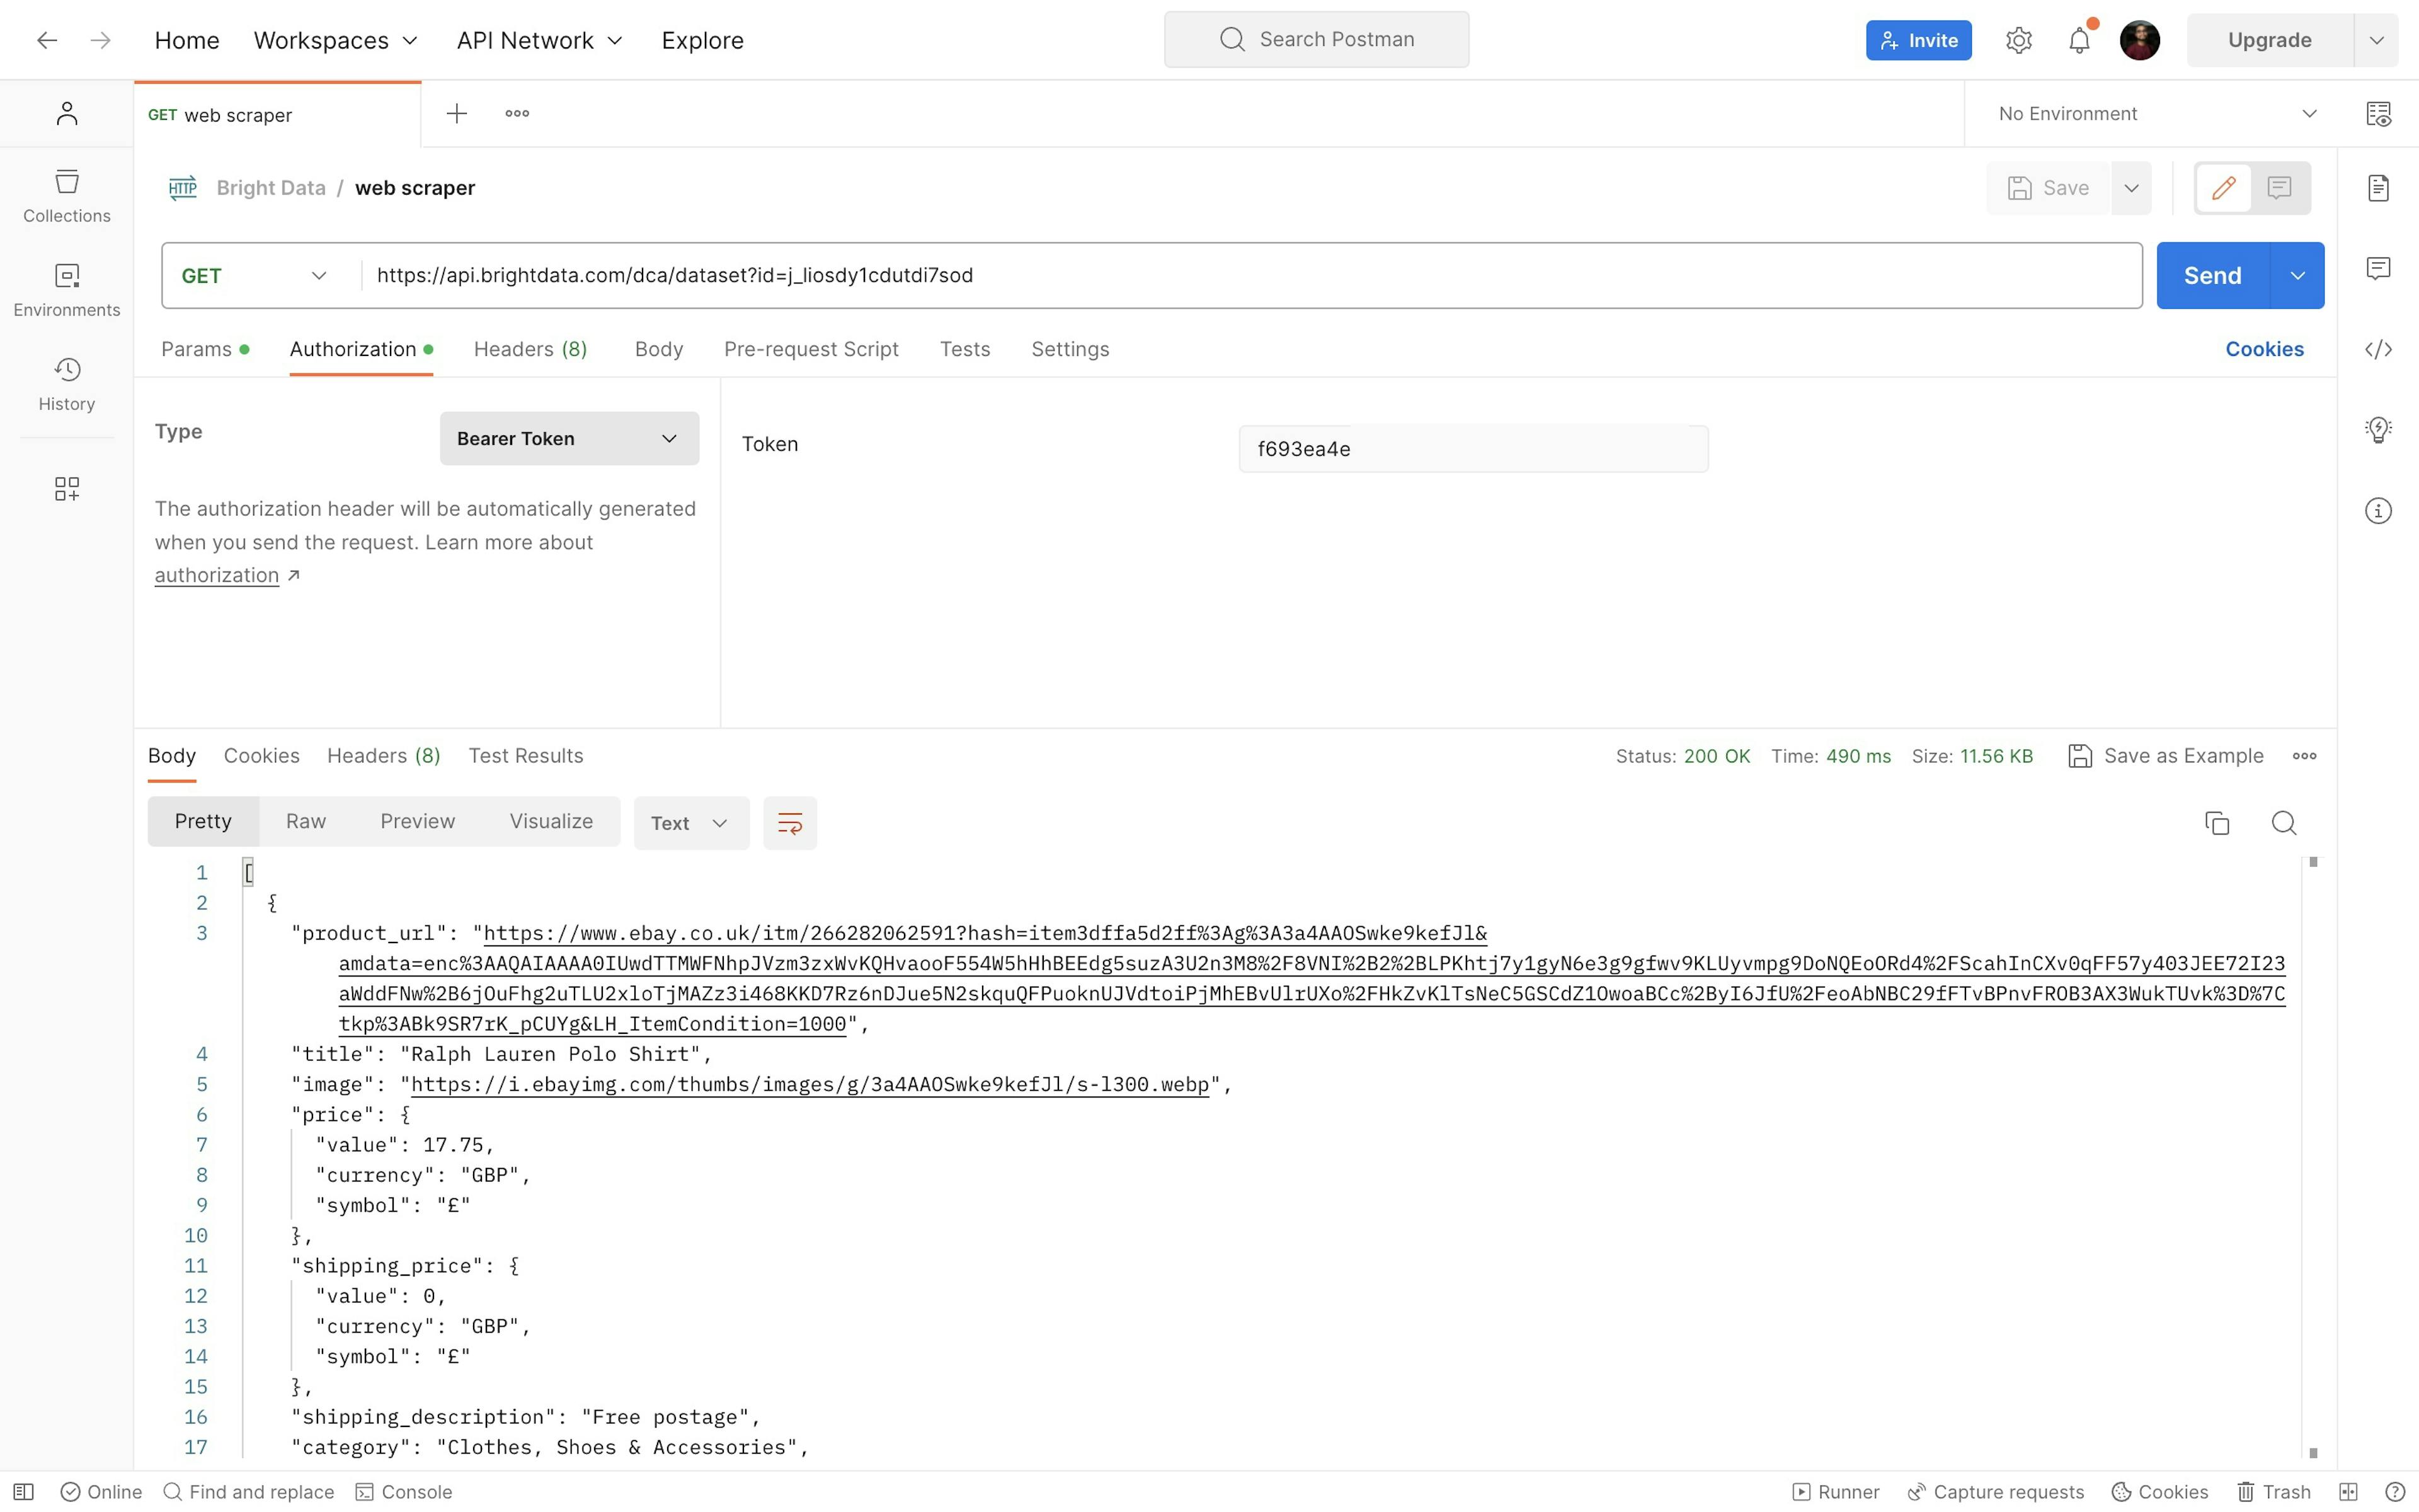Open the History sidebar panel
Screen dimensions: 2419x1512
[67, 384]
